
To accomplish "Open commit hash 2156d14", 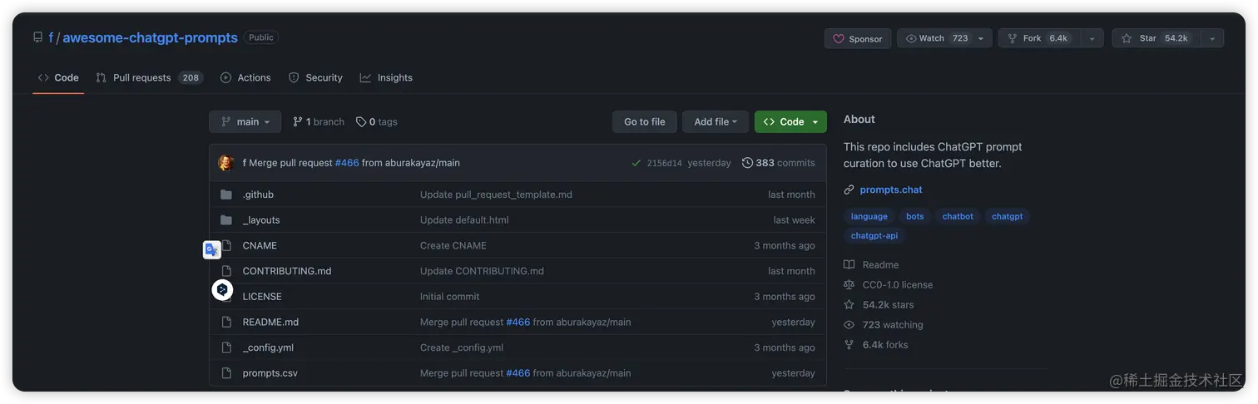I will click(664, 163).
